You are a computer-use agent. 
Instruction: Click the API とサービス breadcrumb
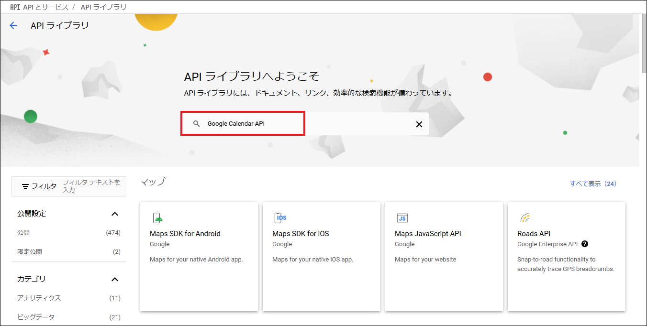(x=45, y=7)
